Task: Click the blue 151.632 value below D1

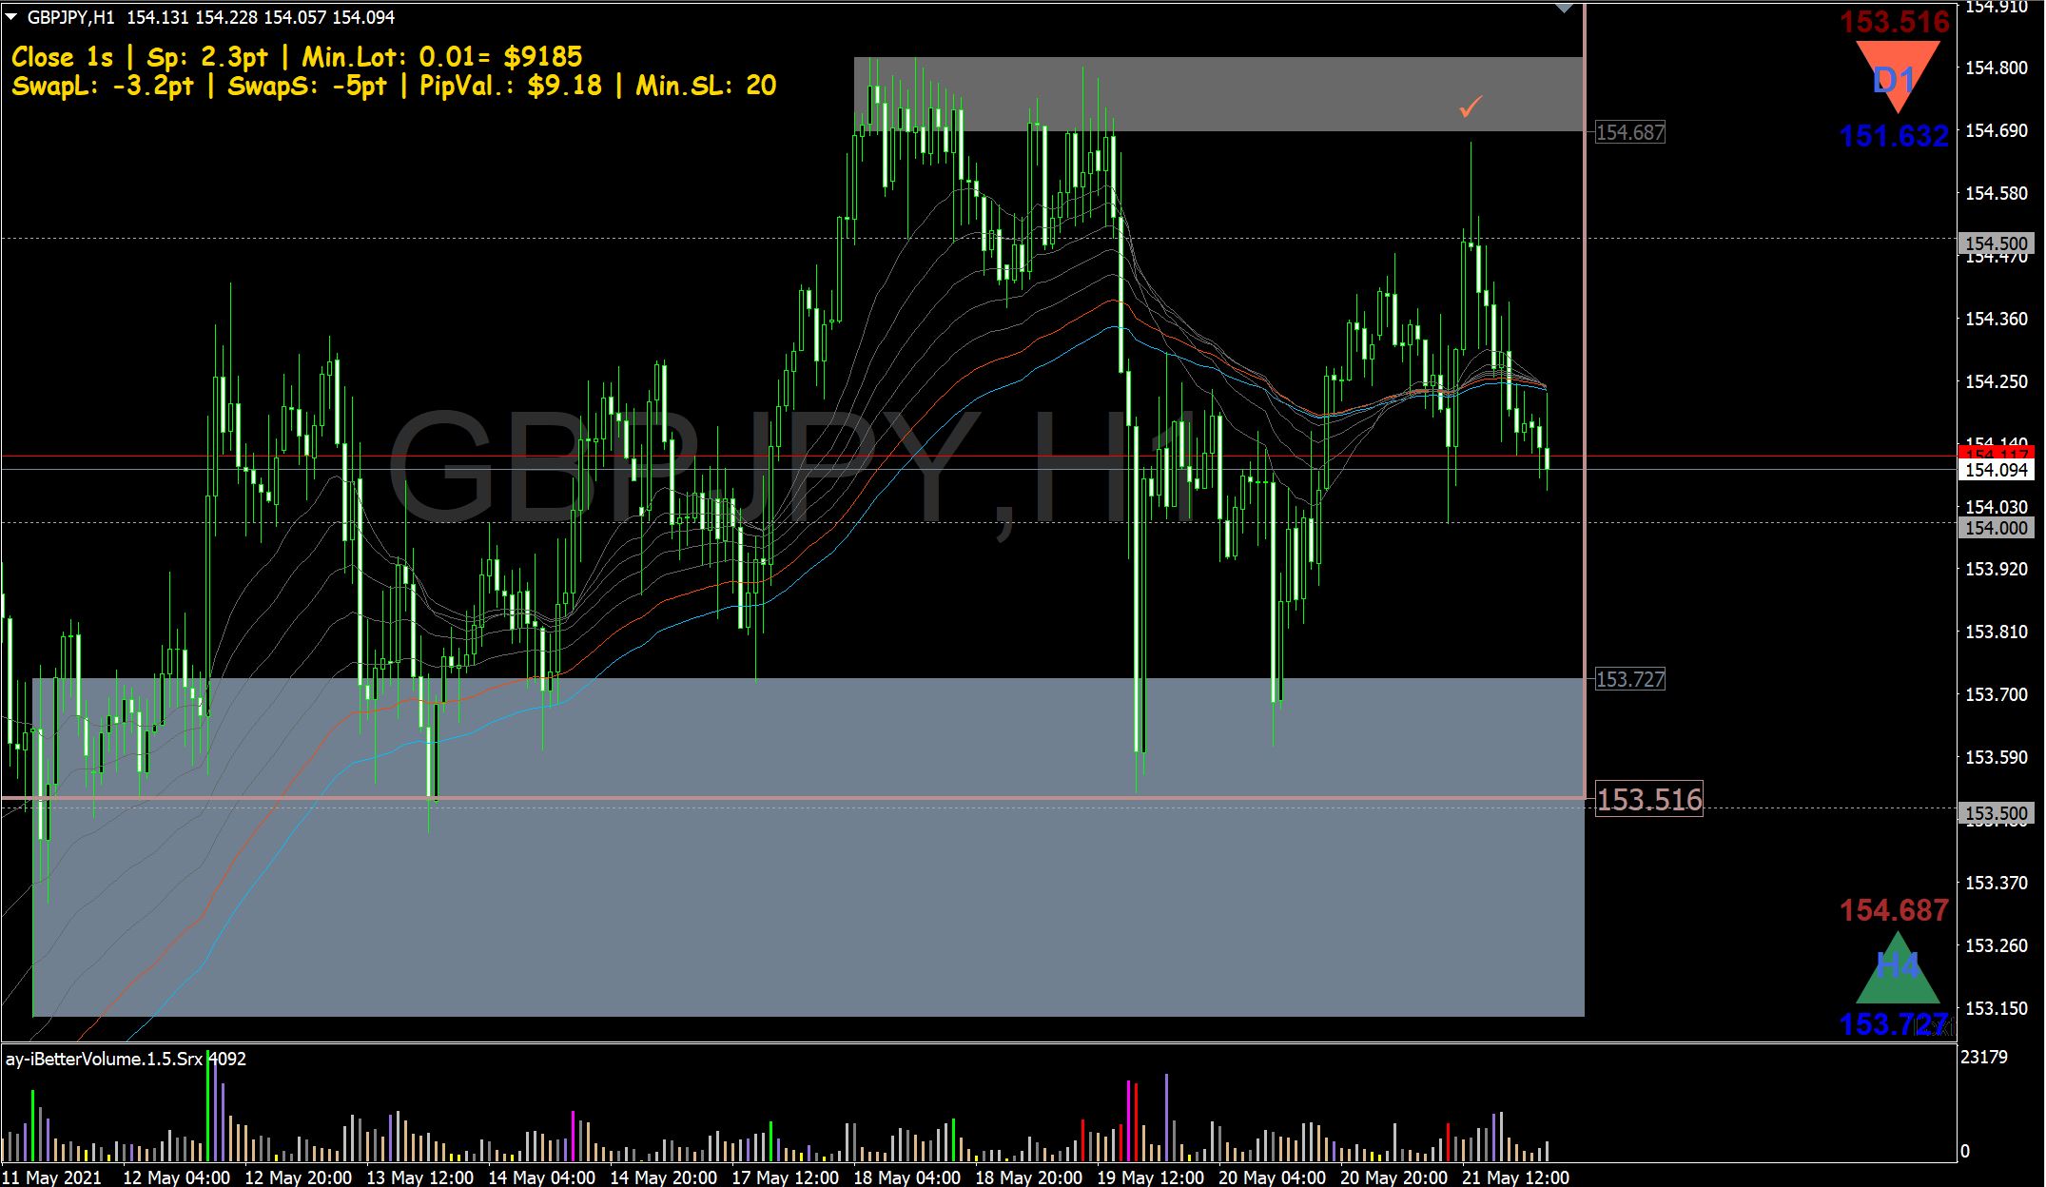Action: tap(1894, 136)
